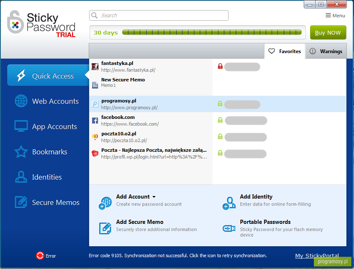Click the 30 days trial progress bar

coord(212,32)
